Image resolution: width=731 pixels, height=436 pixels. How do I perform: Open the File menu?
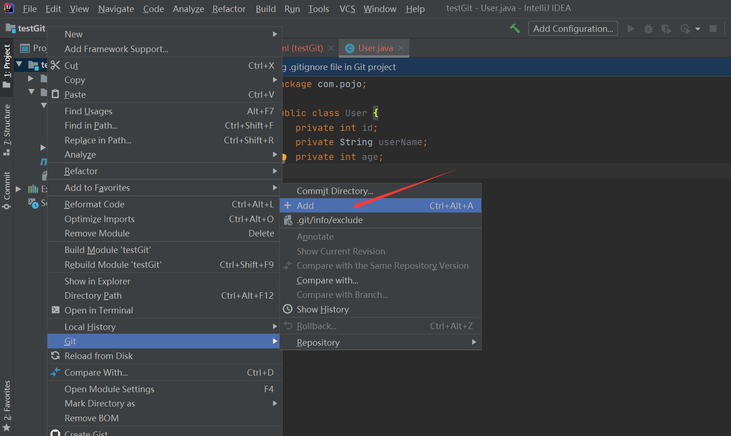29,9
